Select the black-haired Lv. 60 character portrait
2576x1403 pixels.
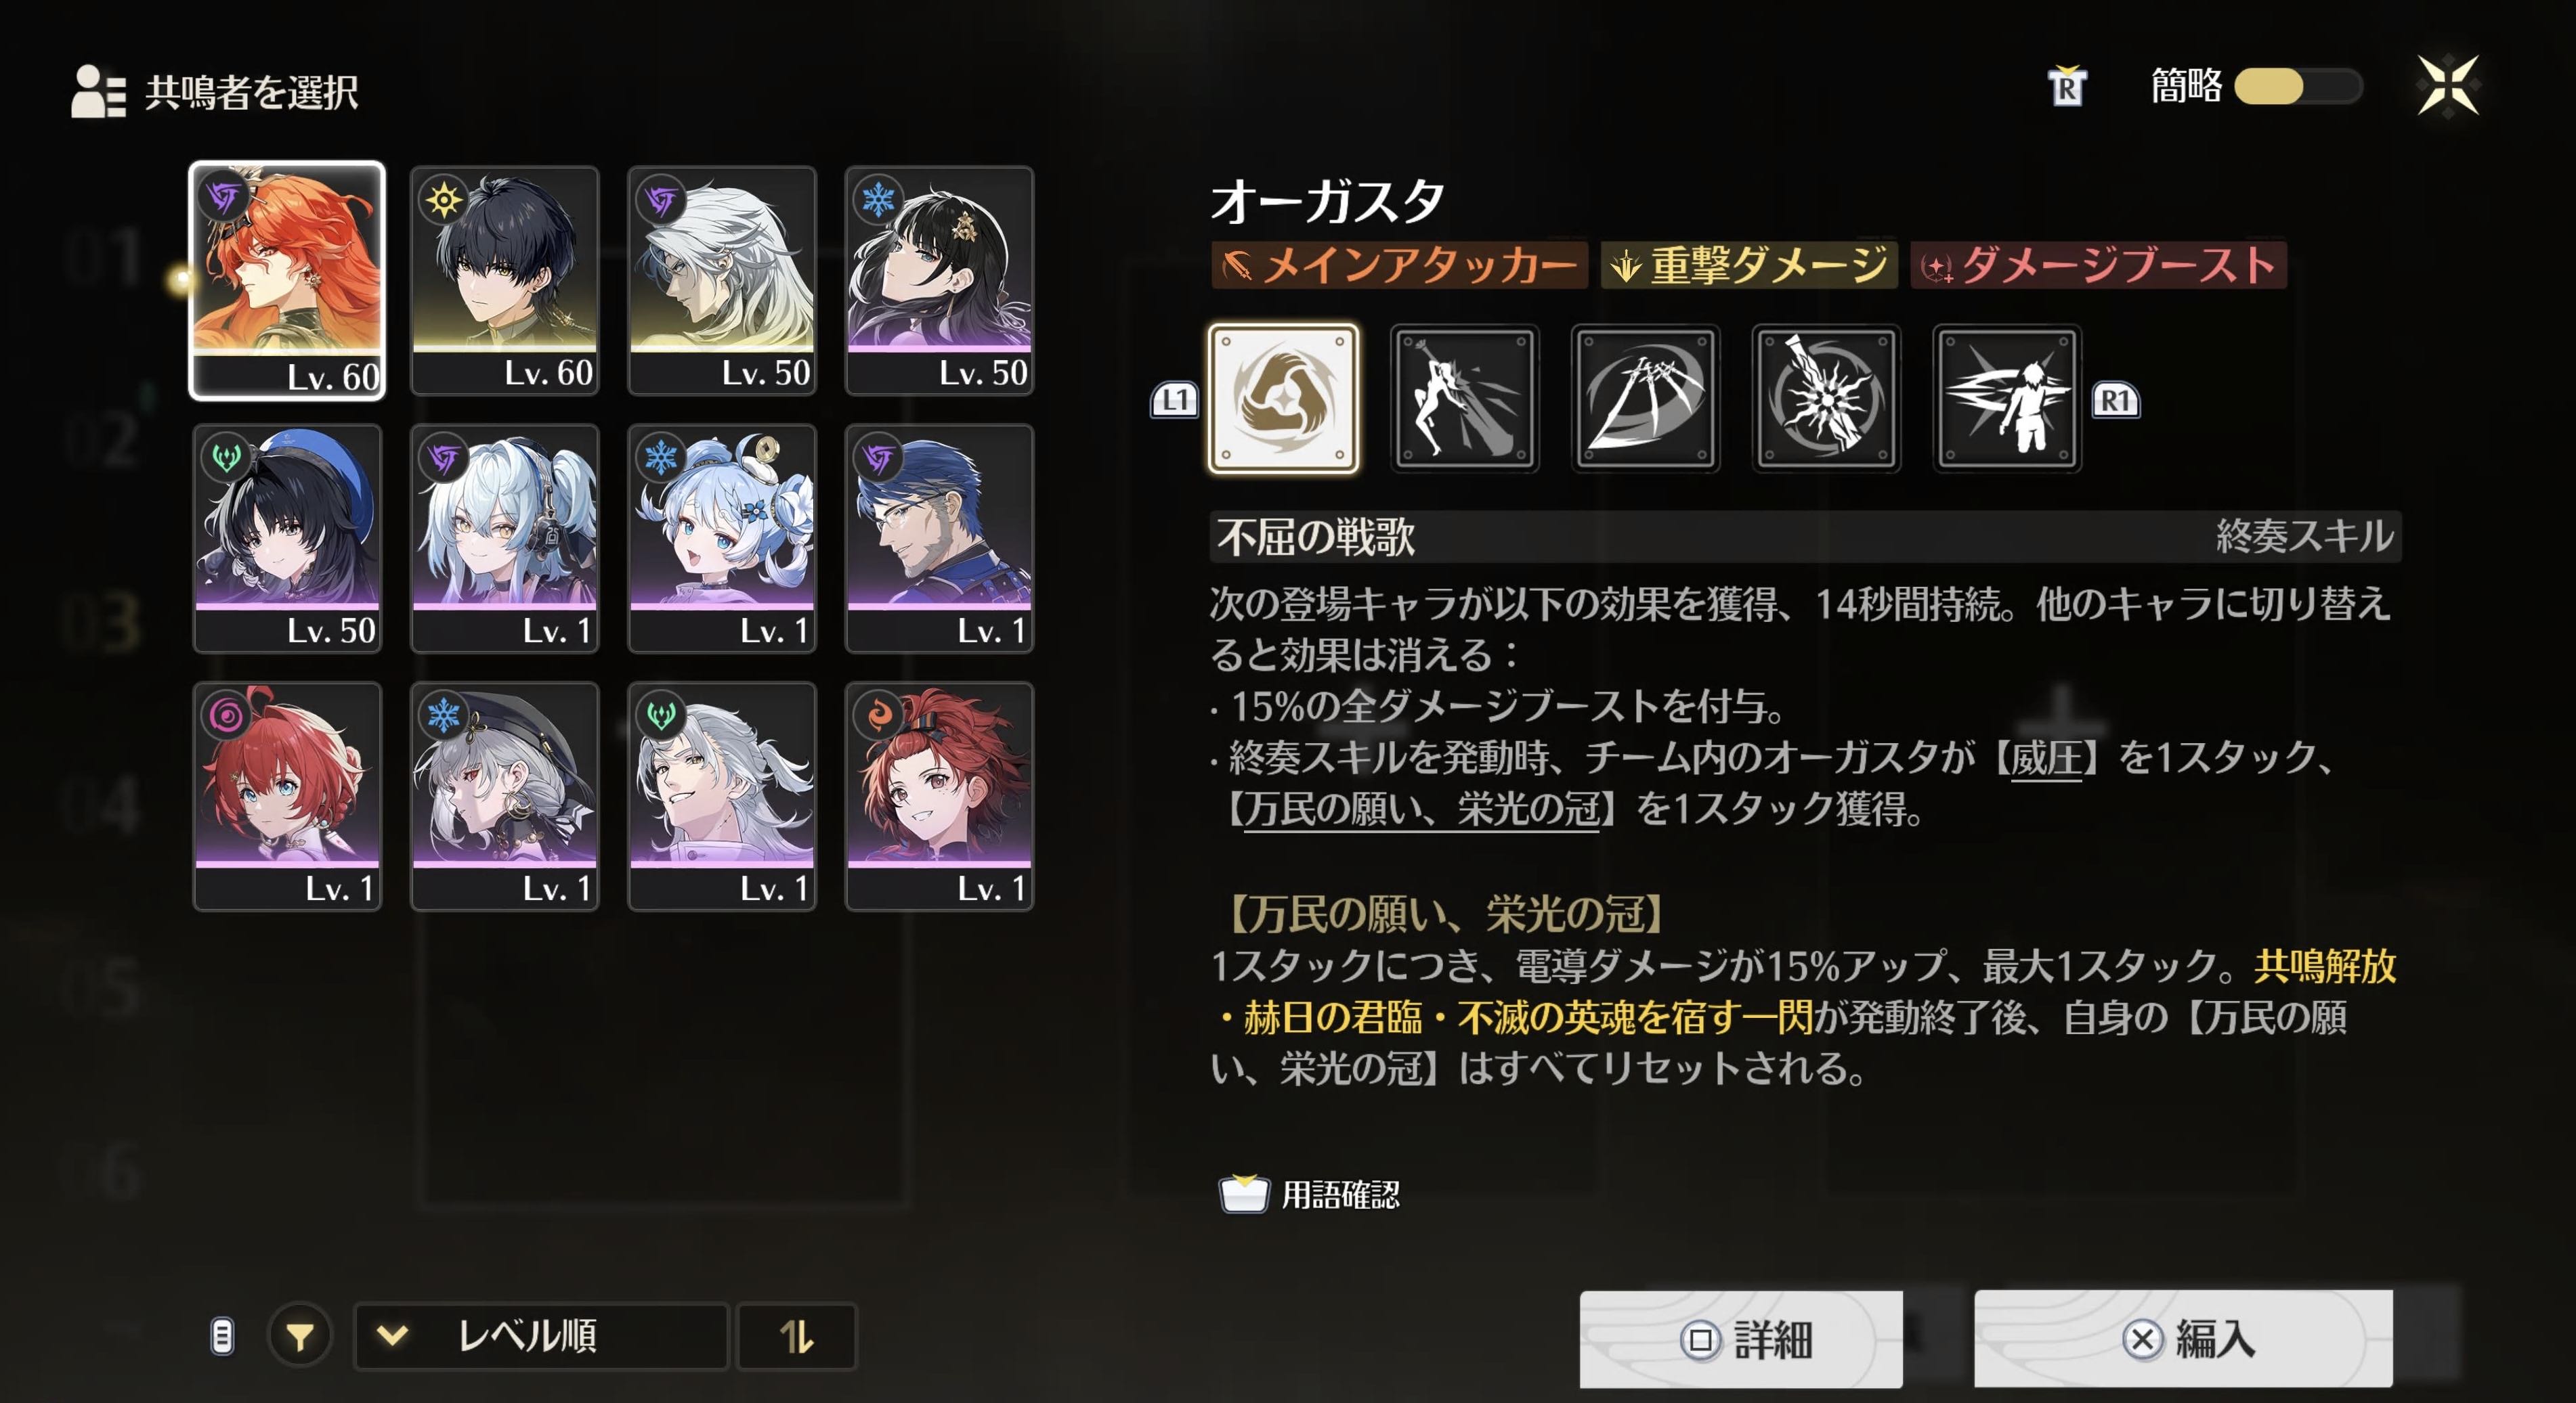(505, 281)
